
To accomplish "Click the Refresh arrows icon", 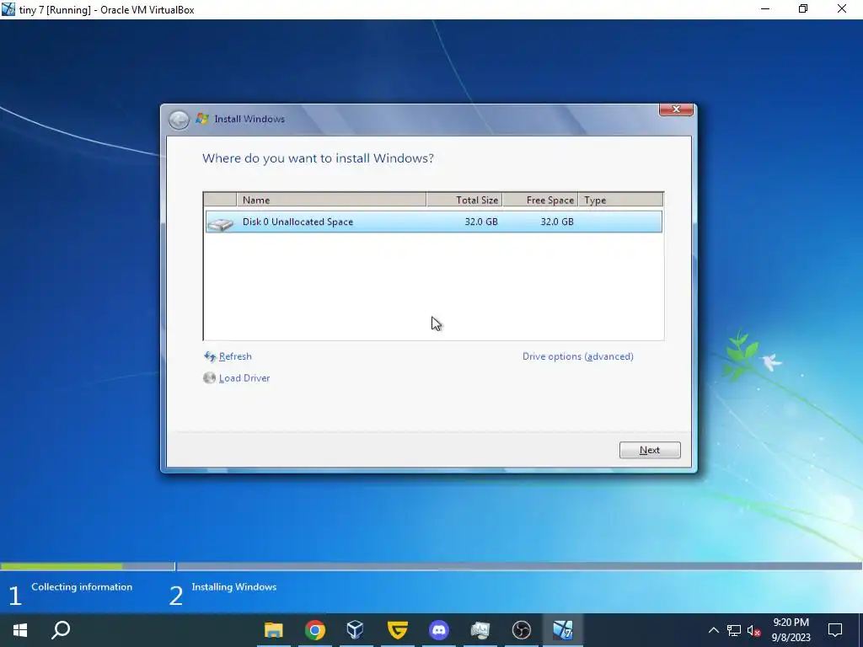I will [210, 356].
